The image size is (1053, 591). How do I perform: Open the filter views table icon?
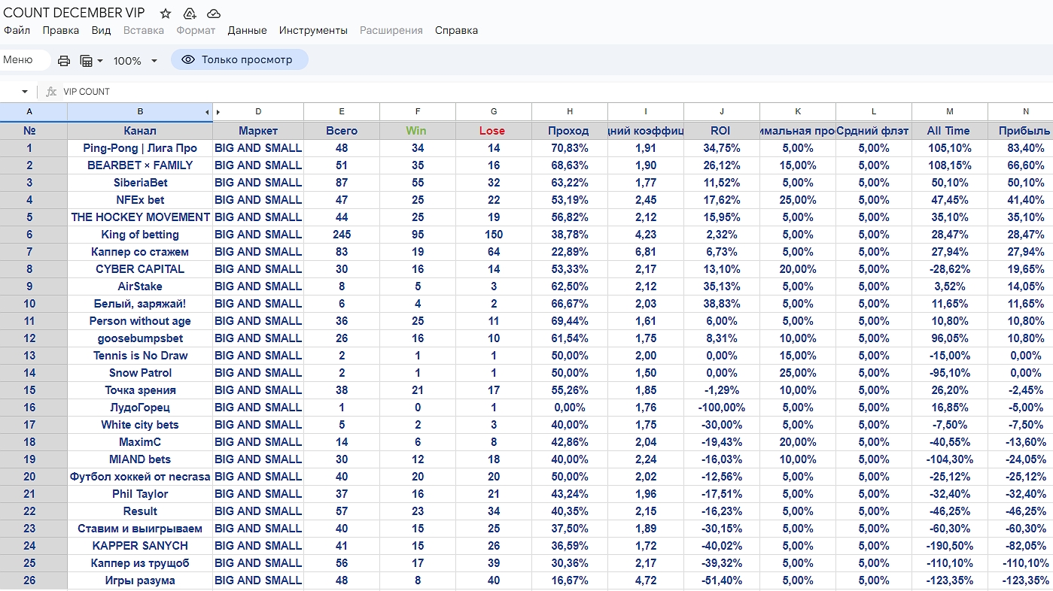tap(91, 61)
